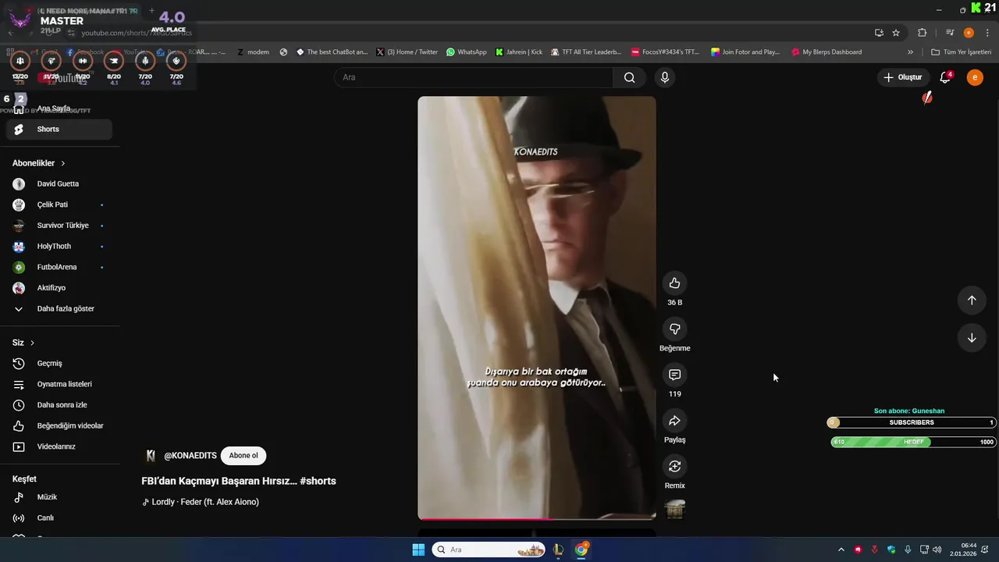Open Chrome profile avatar in toolbar

(969, 33)
